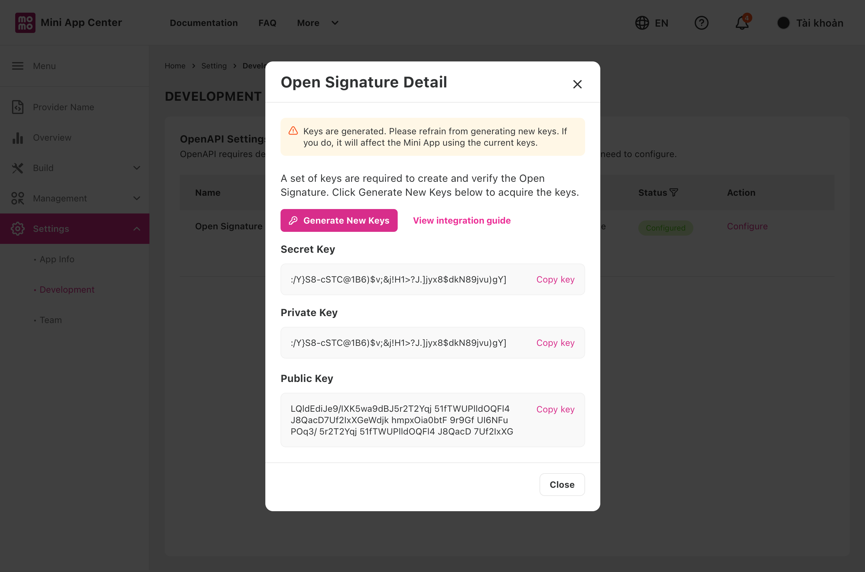Screen dimensions: 865x572
Task: Click the Overview bar chart icon
Action: tap(17, 137)
